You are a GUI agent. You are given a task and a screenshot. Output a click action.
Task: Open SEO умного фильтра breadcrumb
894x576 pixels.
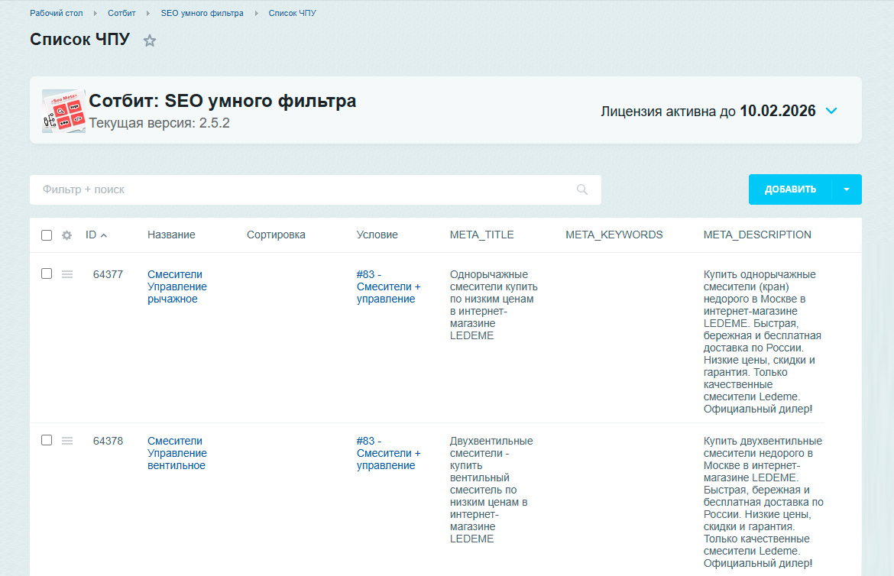pos(202,13)
